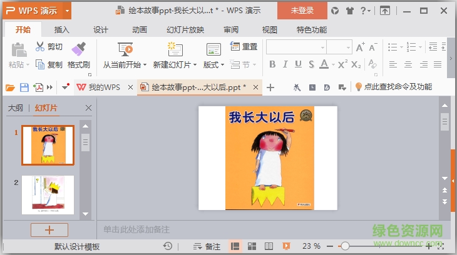Open the font name combo box
The height and width of the screenshot is (255, 457).
pos(295,47)
